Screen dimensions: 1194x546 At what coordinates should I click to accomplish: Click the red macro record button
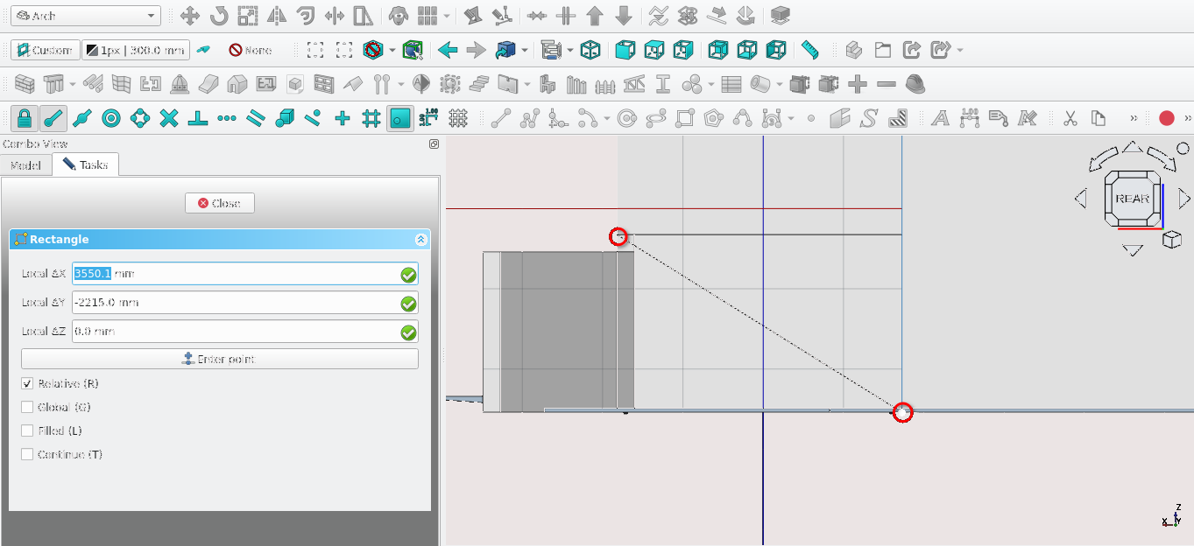pyautogui.click(x=1166, y=118)
